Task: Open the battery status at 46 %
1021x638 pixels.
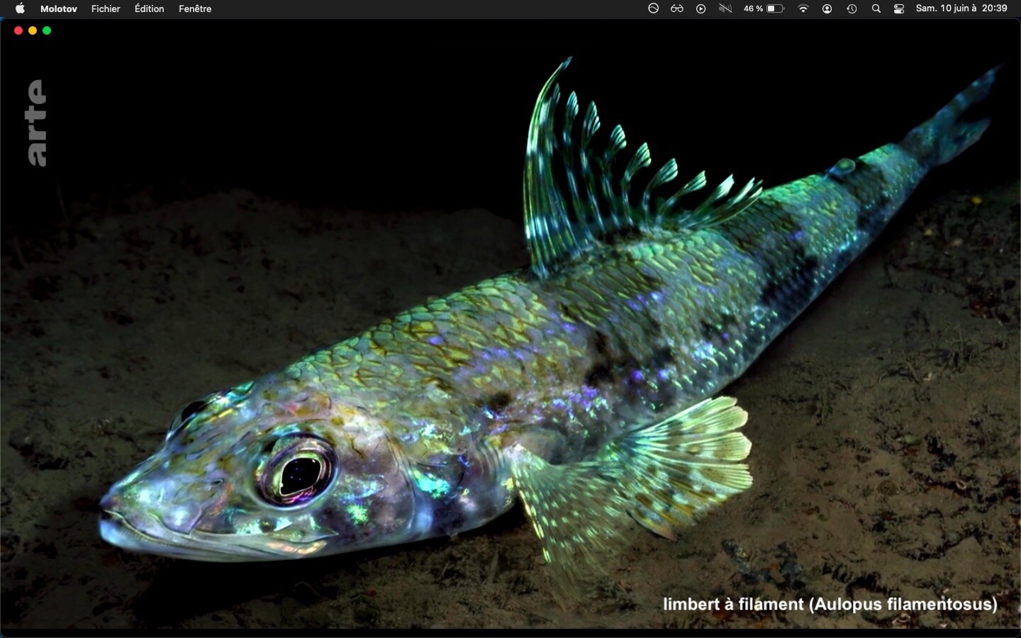Action: pos(764,9)
